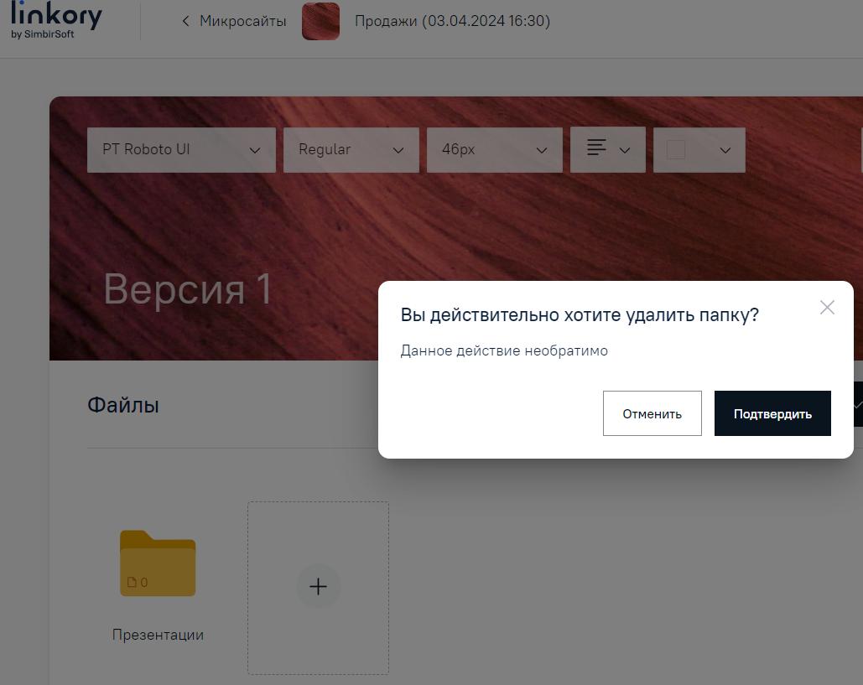Click Подтвердить to delete the folder
This screenshot has width=863, height=685.
[772, 413]
